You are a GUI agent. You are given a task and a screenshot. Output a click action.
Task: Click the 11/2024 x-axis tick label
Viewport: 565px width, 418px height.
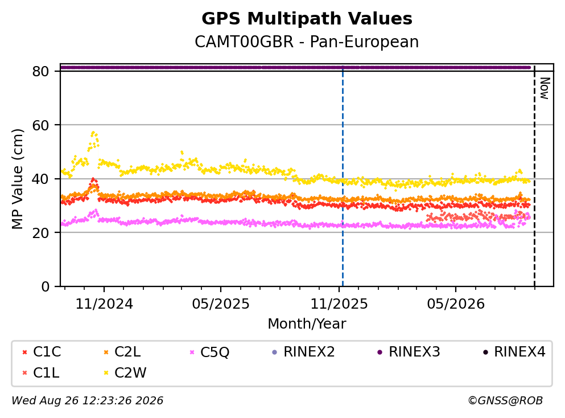coord(104,304)
